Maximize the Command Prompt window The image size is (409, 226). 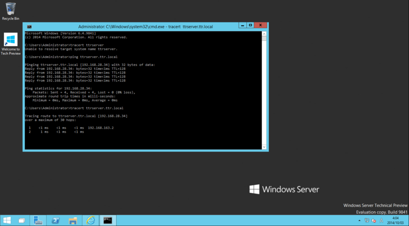250,26
